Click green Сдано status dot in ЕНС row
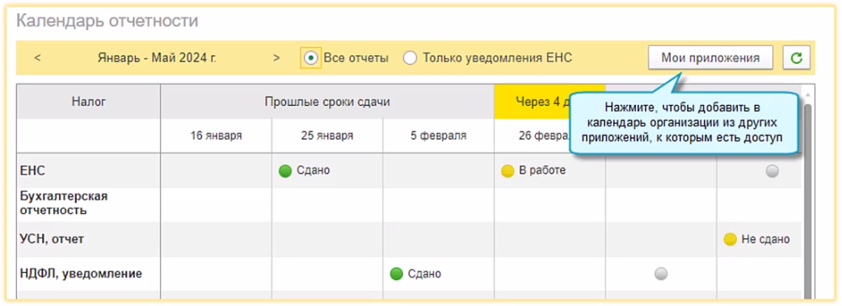 pyautogui.click(x=285, y=171)
